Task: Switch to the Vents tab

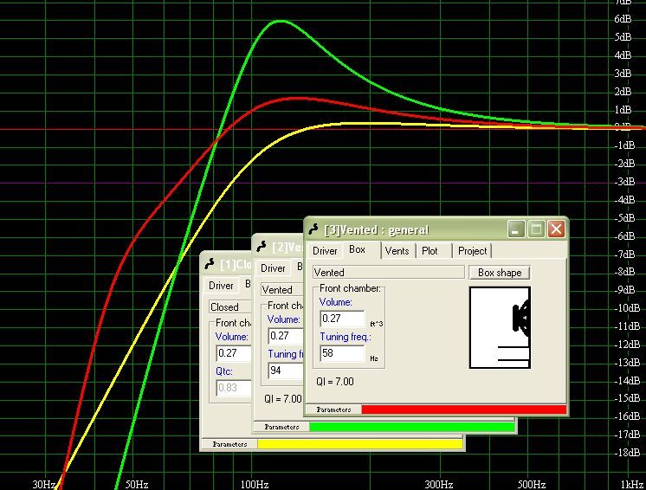Action: (x=397, y=251)
